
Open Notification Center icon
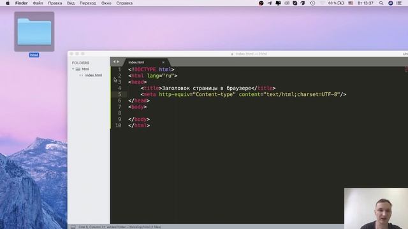click(x=399, y=3)
